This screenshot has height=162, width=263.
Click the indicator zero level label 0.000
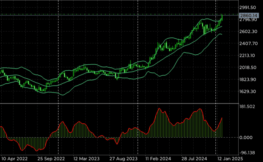point(246,138)
